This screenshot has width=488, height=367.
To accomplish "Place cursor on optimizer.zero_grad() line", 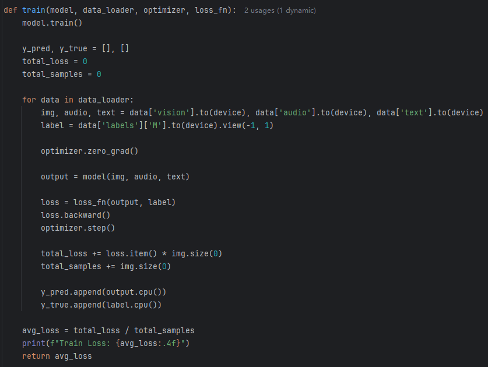I will pos(90,151).
